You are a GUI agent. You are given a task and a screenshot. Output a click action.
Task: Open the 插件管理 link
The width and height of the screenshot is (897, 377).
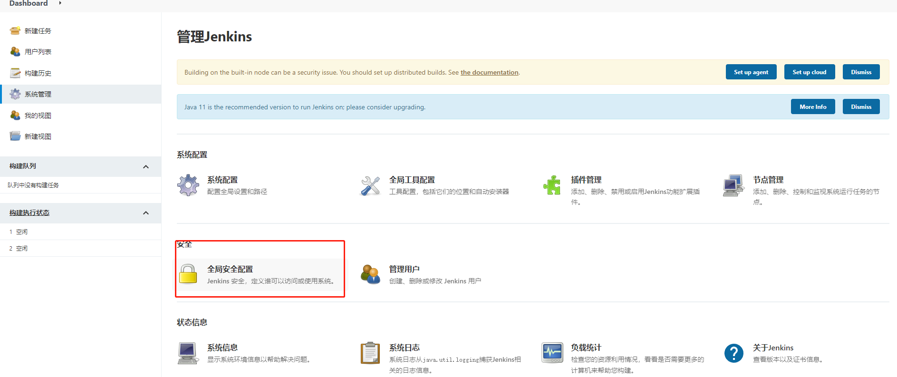click(586, 180)
